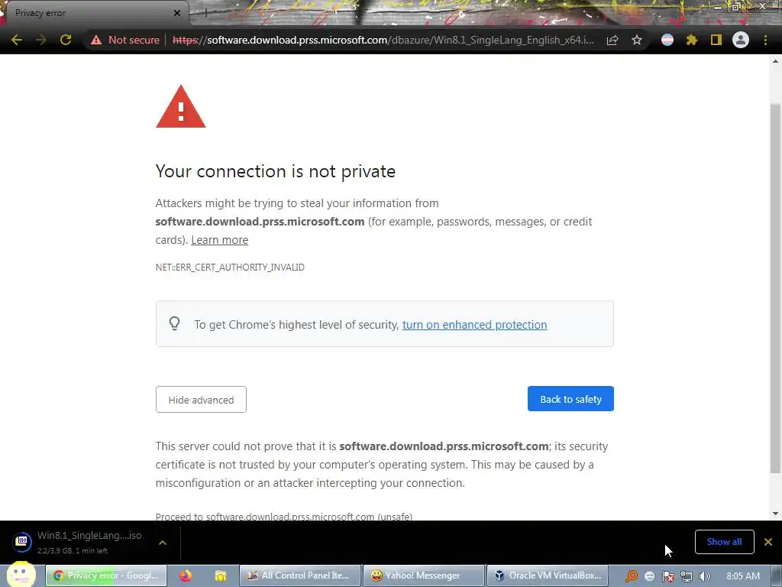This screenshot has height=587, width=782.
Task: Click the orange magnifier tray icon
Action: (x=632, y=576)
